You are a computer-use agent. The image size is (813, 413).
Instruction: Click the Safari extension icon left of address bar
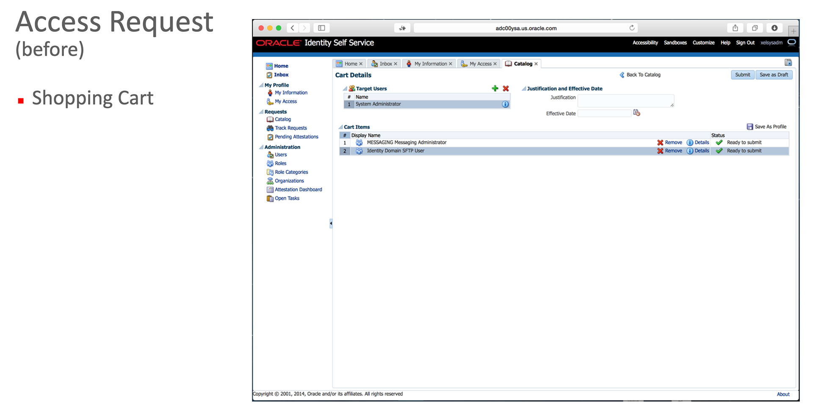(x=402, y=28)
